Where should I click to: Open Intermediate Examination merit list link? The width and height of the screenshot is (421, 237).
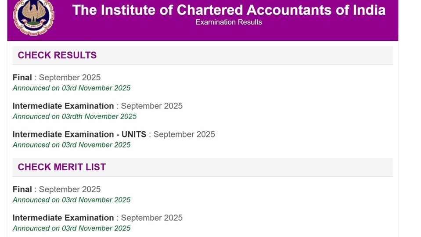63,218
